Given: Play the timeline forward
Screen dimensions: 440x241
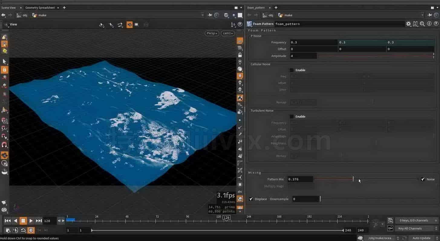Looking at the screenshot, I should pos(31,221).
